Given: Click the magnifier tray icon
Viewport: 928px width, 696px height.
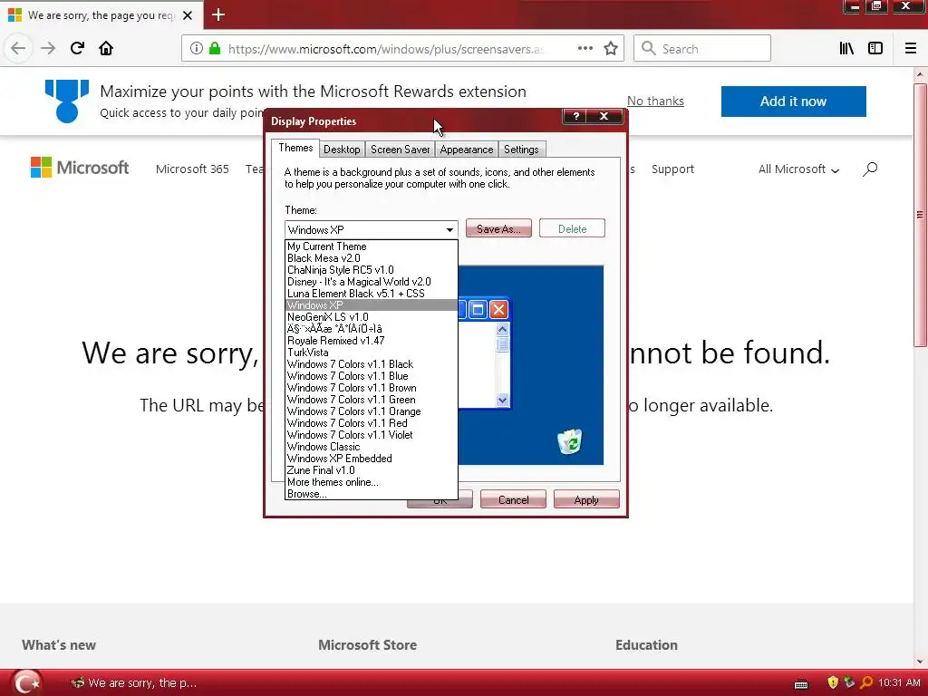Looking at the screenshot, I should [x=865, y=683].
